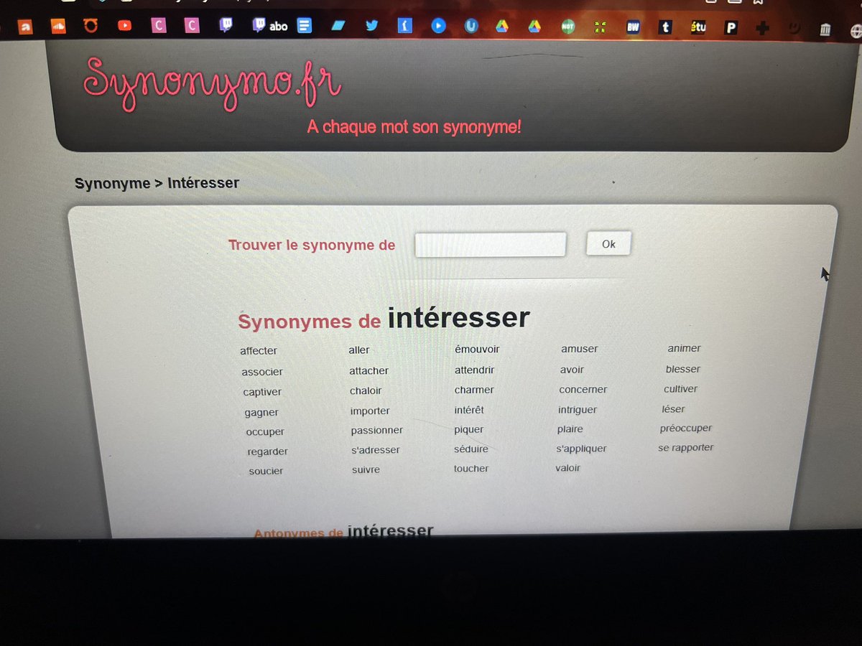
Task: Open the blue square bracket bookmark icon
Action: (x=405, y=27)
